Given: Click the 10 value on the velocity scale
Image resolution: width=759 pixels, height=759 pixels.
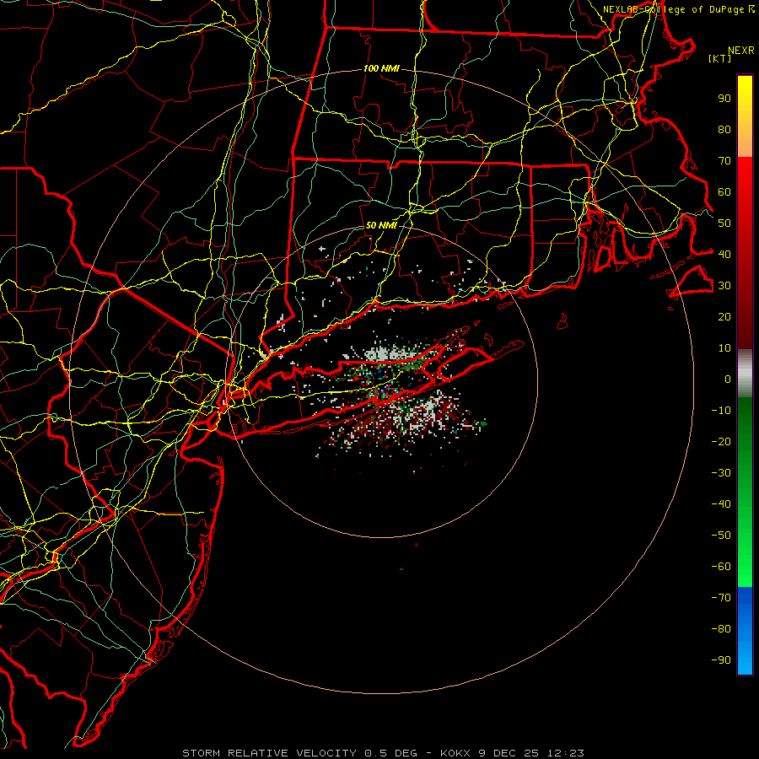Looking at the screenshot, I should pyautogui.click(x=724, y=348).
